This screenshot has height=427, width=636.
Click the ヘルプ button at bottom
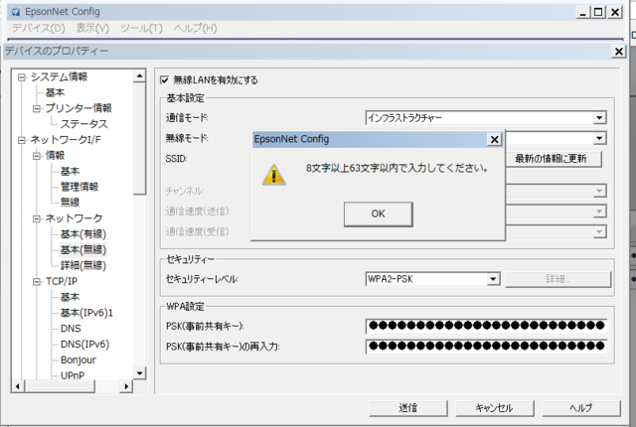[581, 408]
